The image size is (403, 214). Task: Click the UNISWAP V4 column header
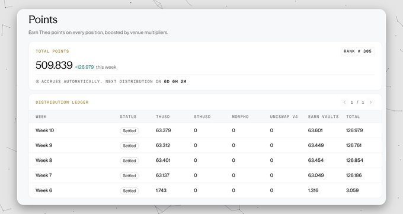tap(284, 117)
